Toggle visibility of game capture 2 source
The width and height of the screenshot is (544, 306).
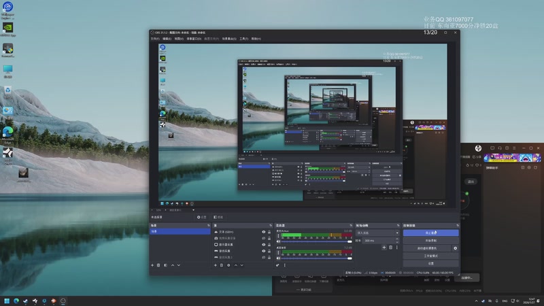pyautogui.click(x=264, y=257)
